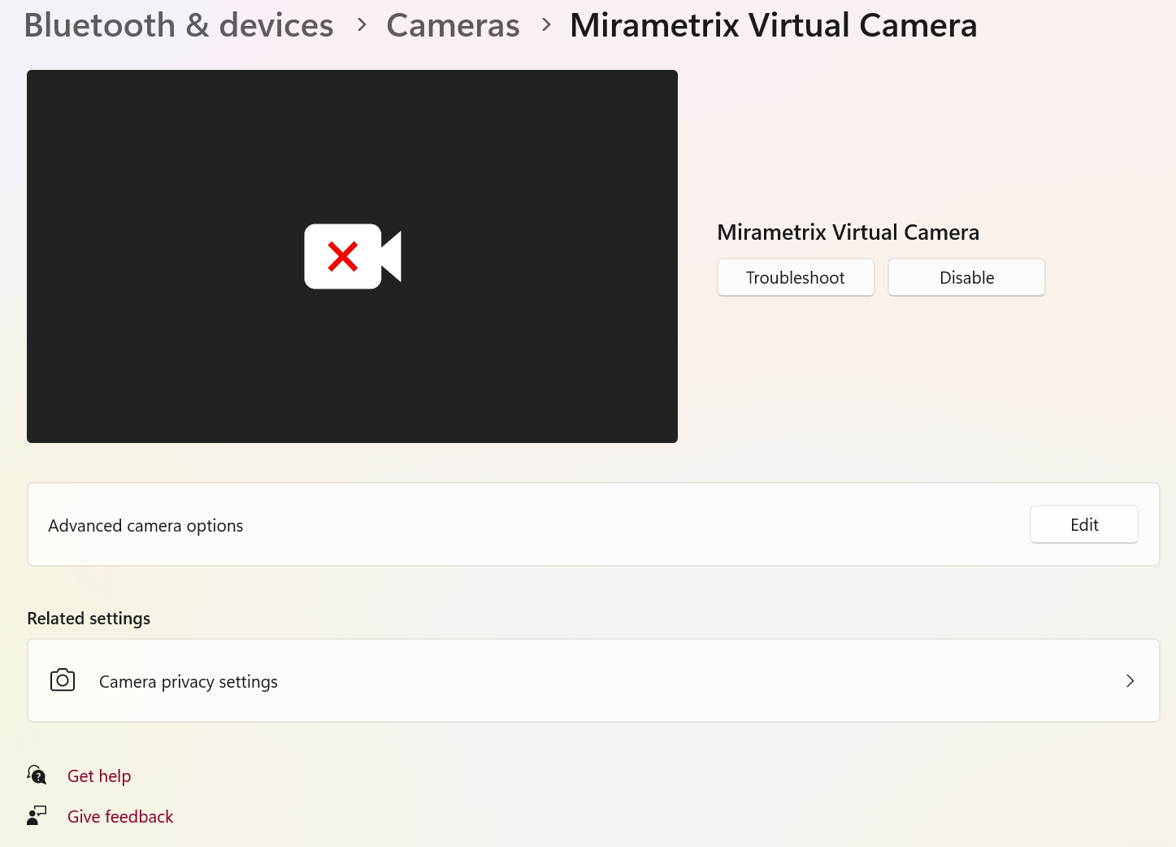
Task: Click the Related settings heading
Action: [89, 619]
